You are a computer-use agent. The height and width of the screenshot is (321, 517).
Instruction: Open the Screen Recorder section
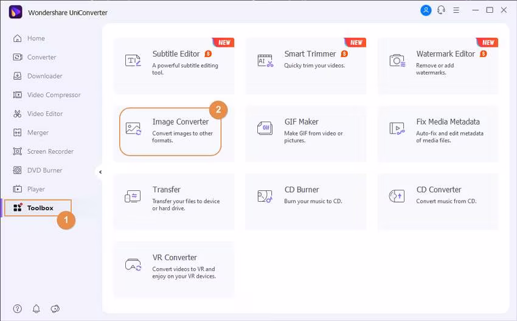(50, 151)
